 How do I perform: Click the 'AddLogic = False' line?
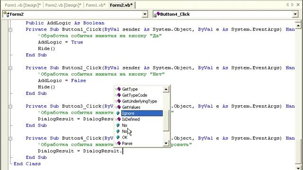[x=62, y=81]
